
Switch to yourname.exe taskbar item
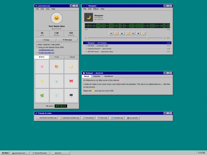20,153
